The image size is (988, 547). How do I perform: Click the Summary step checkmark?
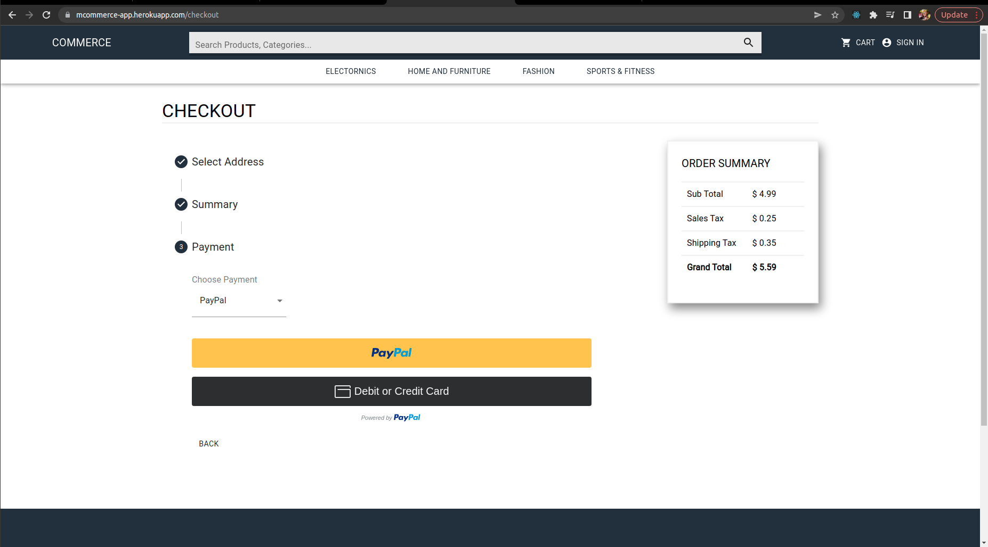(x=181, y=204)
